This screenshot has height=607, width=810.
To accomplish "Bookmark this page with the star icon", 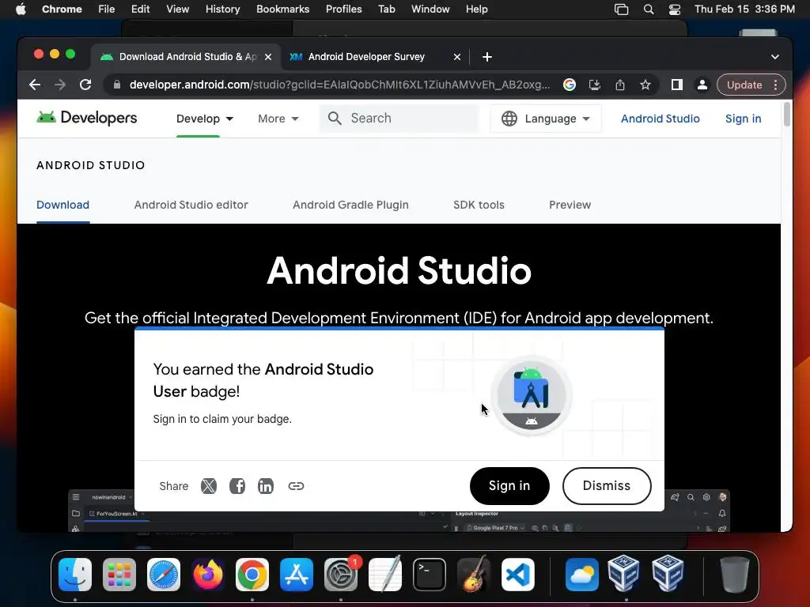I will 645,85.
